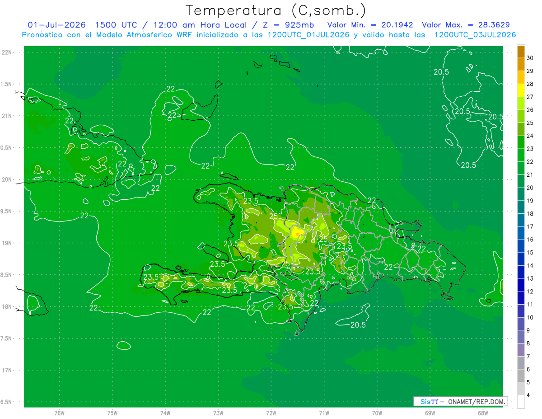Screen dimensions: 542x419
Task: Click the latitude label '17N'
Action: click(7, 371)
